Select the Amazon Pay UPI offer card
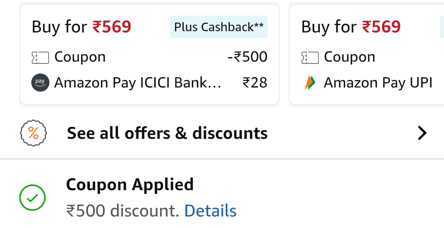 (x=367, y=55)
